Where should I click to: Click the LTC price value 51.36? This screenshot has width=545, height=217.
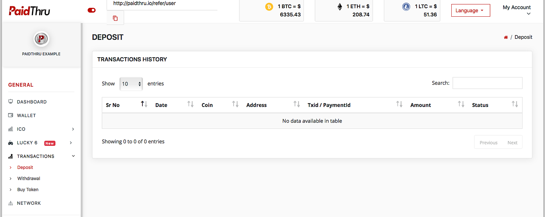[430, 15]
